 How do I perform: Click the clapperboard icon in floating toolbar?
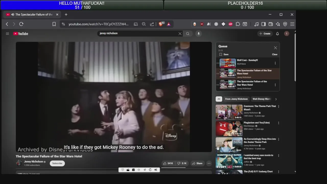[x=128, y=170]
